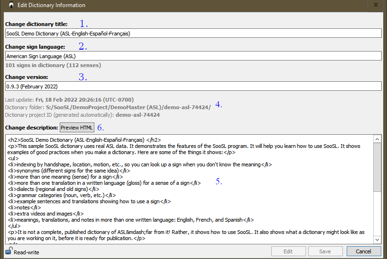Click the 'meanings, translations, and notes' line
387x259 pixels.
(x=130, y=220)
